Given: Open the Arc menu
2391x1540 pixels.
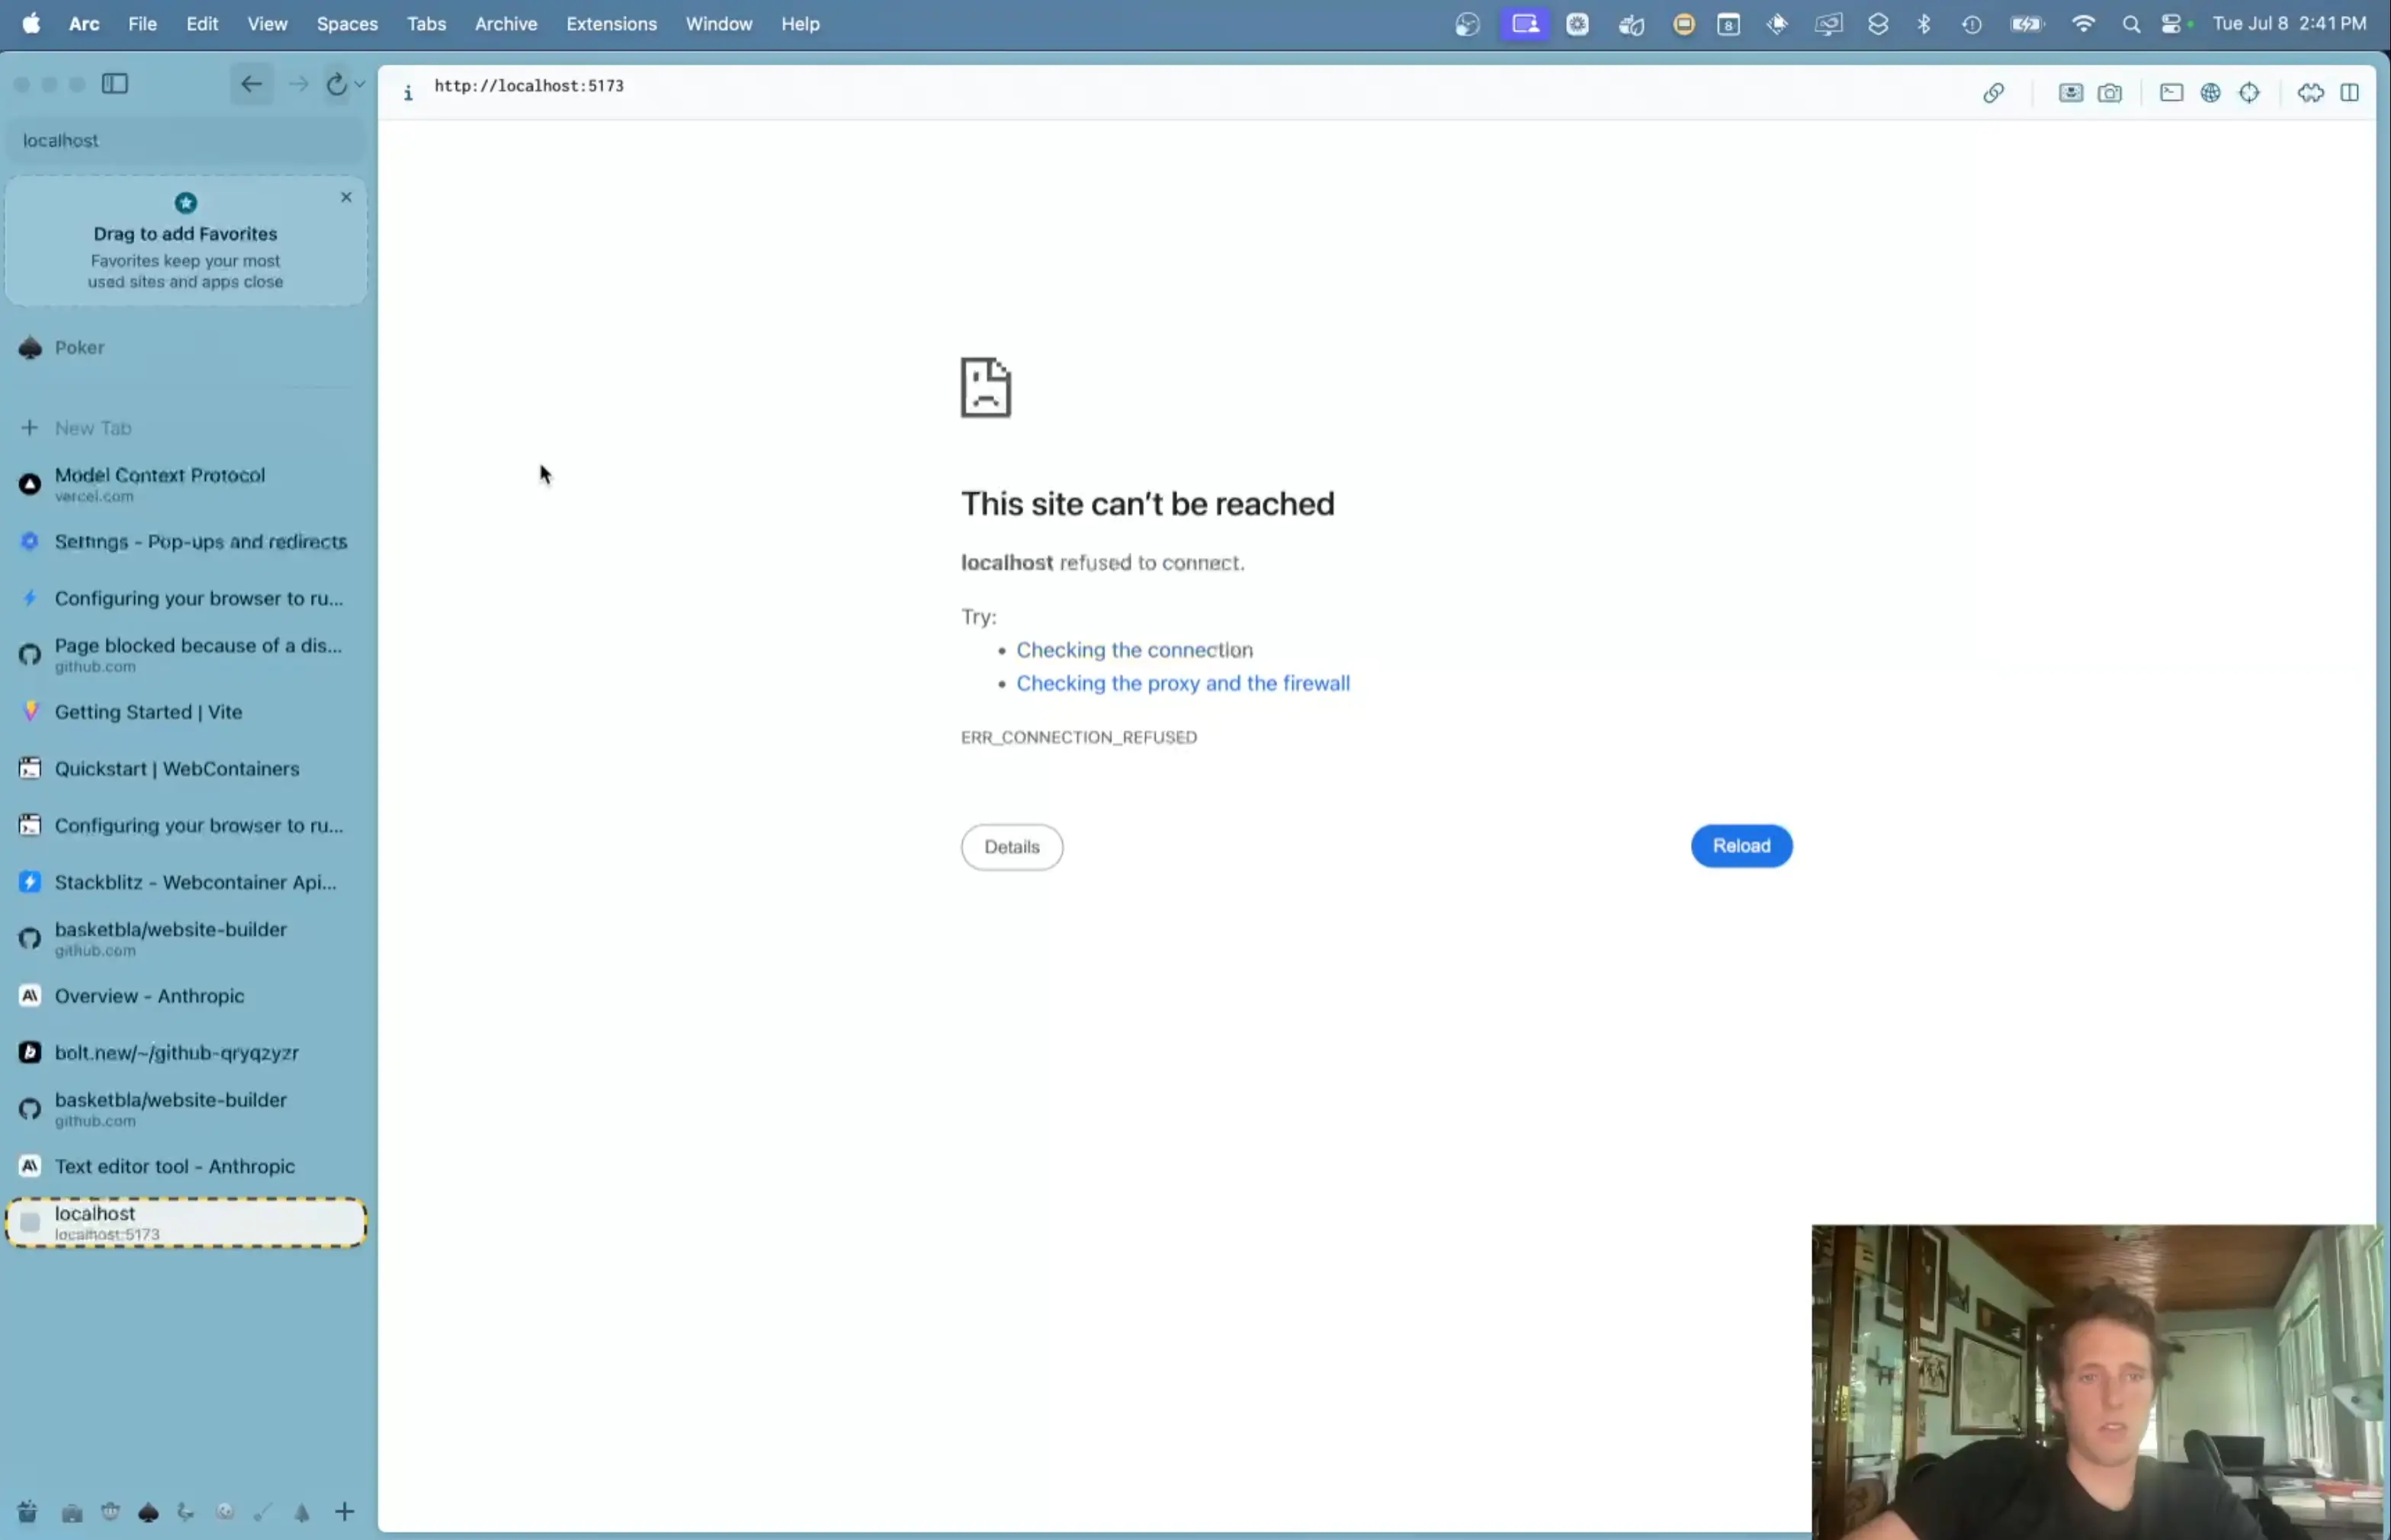Looking at the screenshot, I should (x=84, y=24).
